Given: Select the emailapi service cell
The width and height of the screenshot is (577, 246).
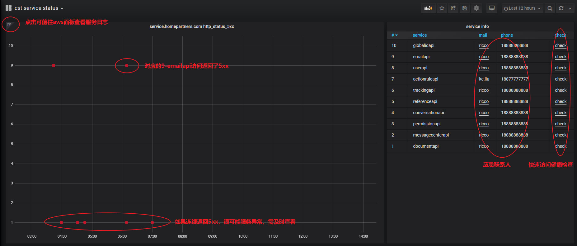Looking at the screenshot, I should 441,57.
